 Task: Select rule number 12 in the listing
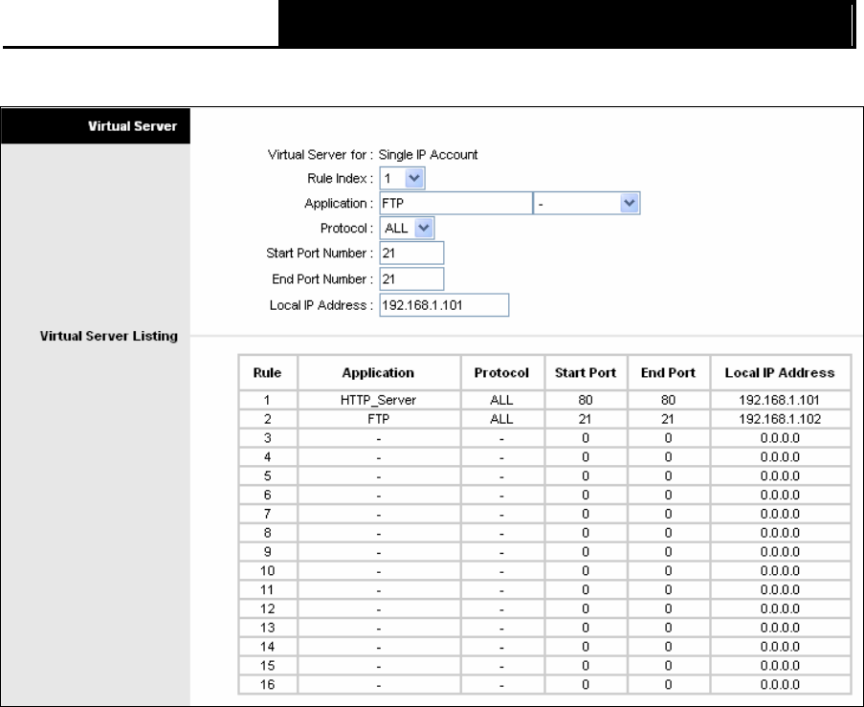pos(267,608)
